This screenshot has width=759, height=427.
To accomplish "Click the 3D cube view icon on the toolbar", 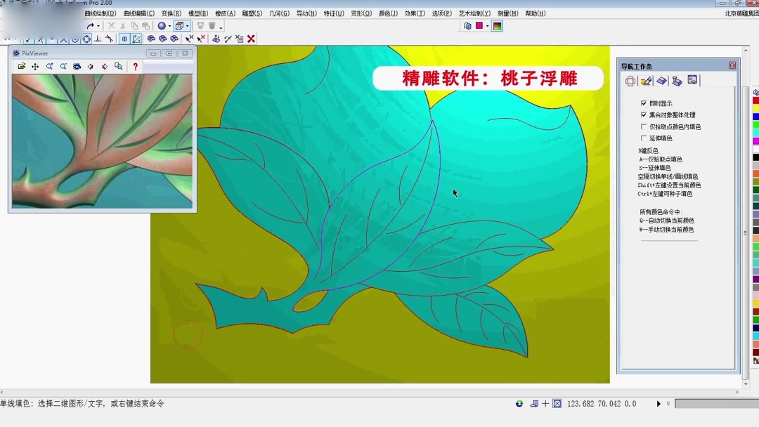I will tap(180, 26).
